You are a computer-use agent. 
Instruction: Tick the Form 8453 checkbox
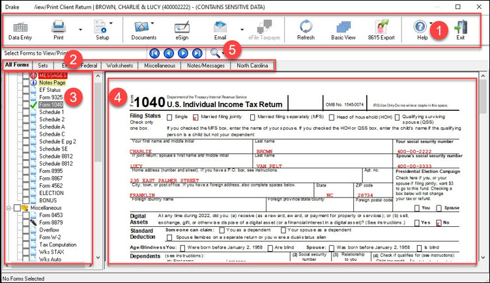pyautogui.click(x=26, y=215)
